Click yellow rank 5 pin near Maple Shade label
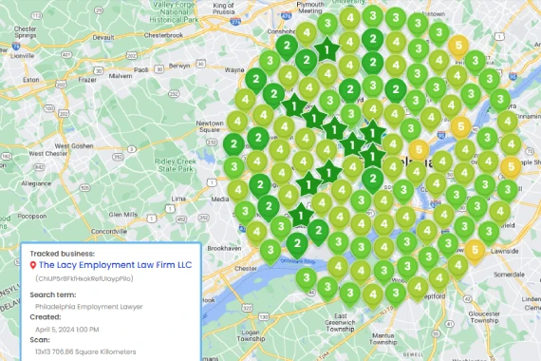This screenshot has width=541, height=361. (511, 168)
